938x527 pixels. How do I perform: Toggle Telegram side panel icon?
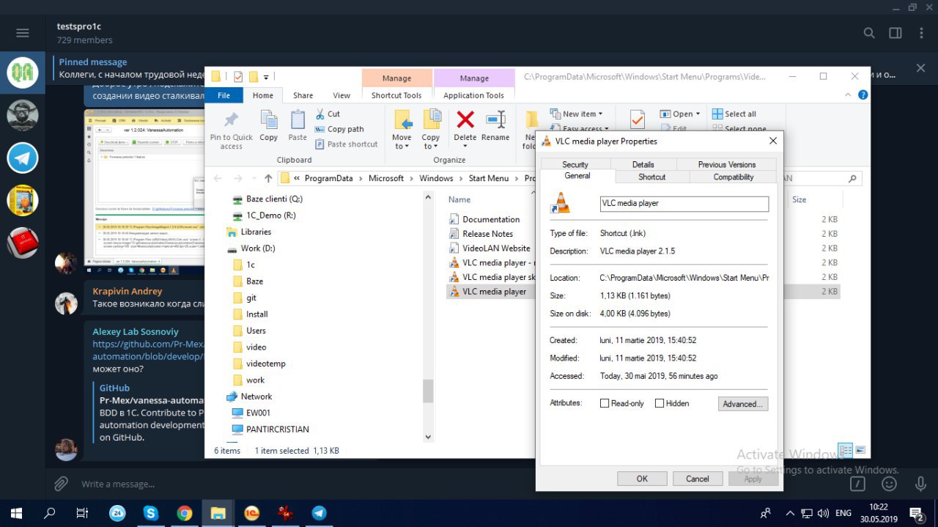click(895, 33)
